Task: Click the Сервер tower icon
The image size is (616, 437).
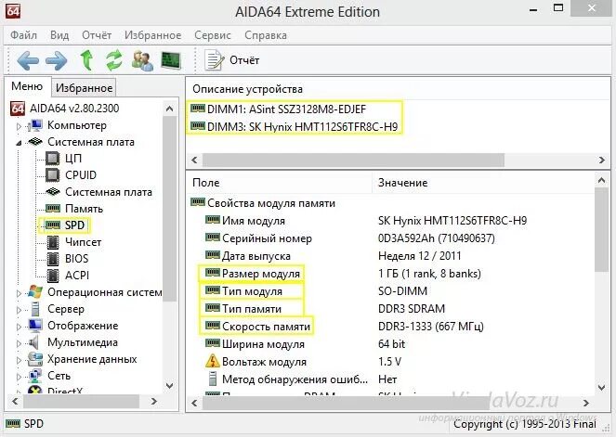Action: click(35, 309)
